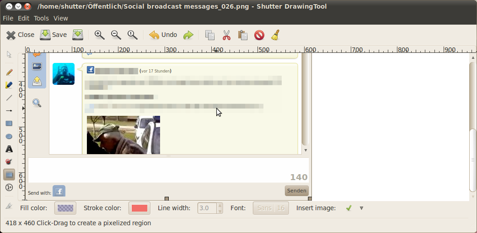Click the red Delete icon
The height and width of the screenshot is (233, 477).
click(x=259, y=35)
